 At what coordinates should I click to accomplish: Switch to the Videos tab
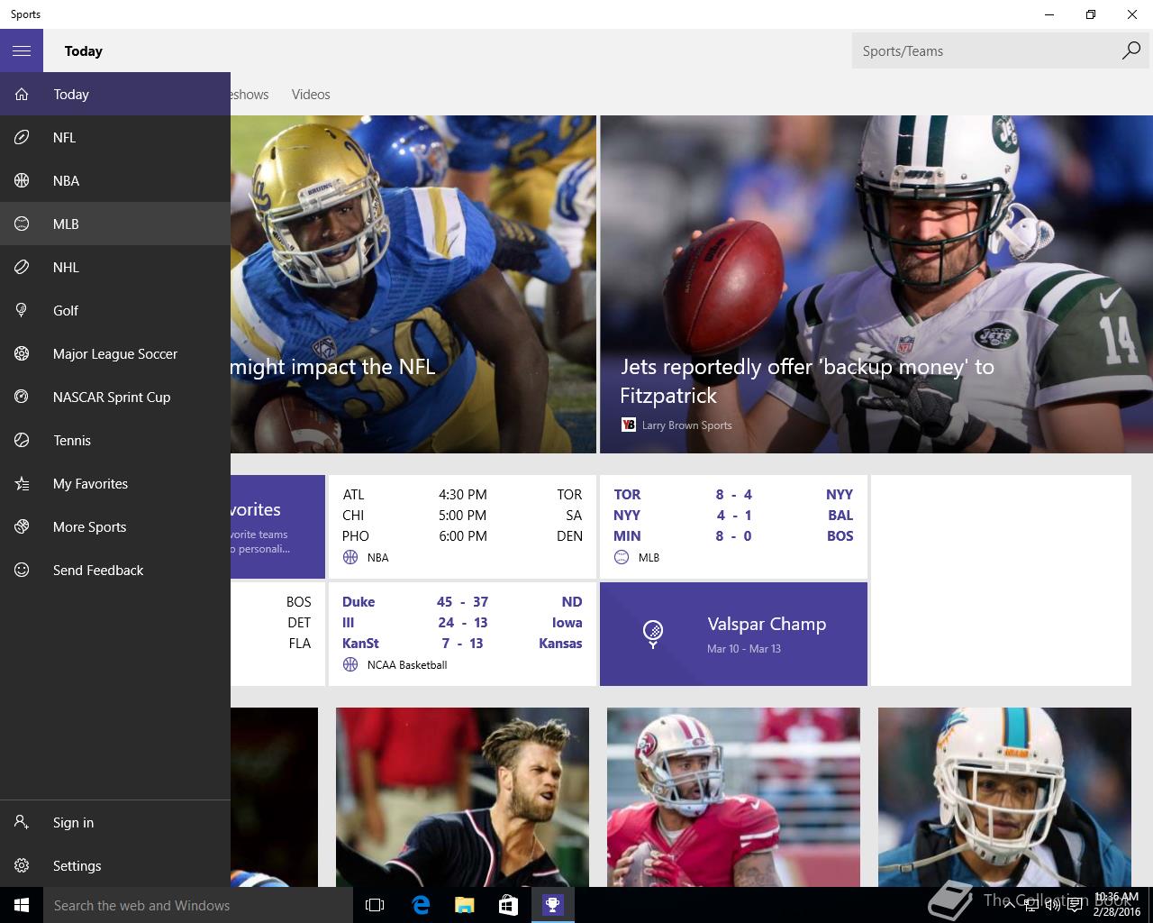coord(311,94)
